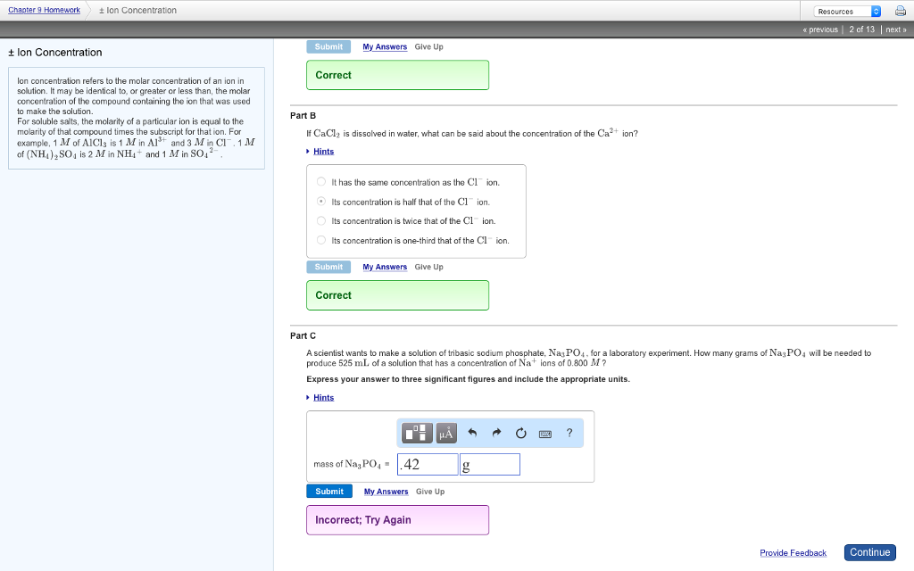Go to Chapter 9 Homework
914x571 pixels.
click(44, 10)
